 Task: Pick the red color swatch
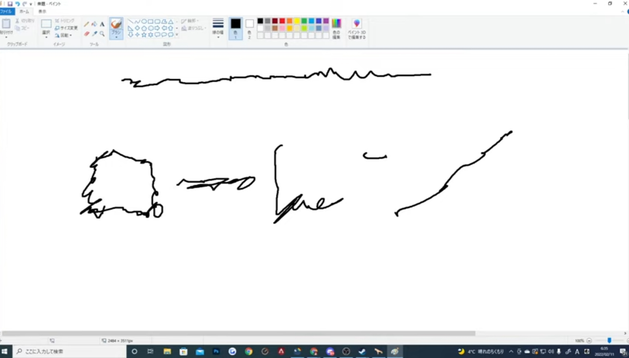coord(282,21)
